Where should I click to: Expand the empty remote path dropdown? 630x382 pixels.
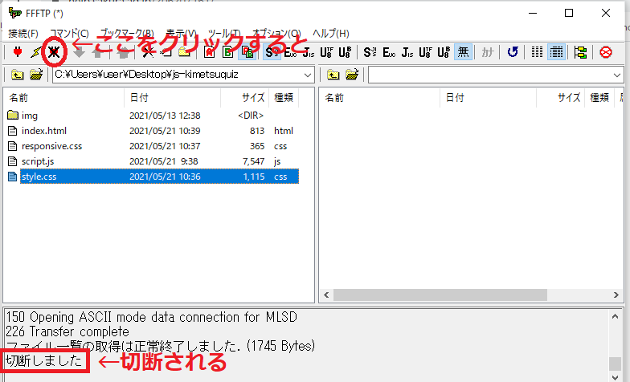[617, 75]
